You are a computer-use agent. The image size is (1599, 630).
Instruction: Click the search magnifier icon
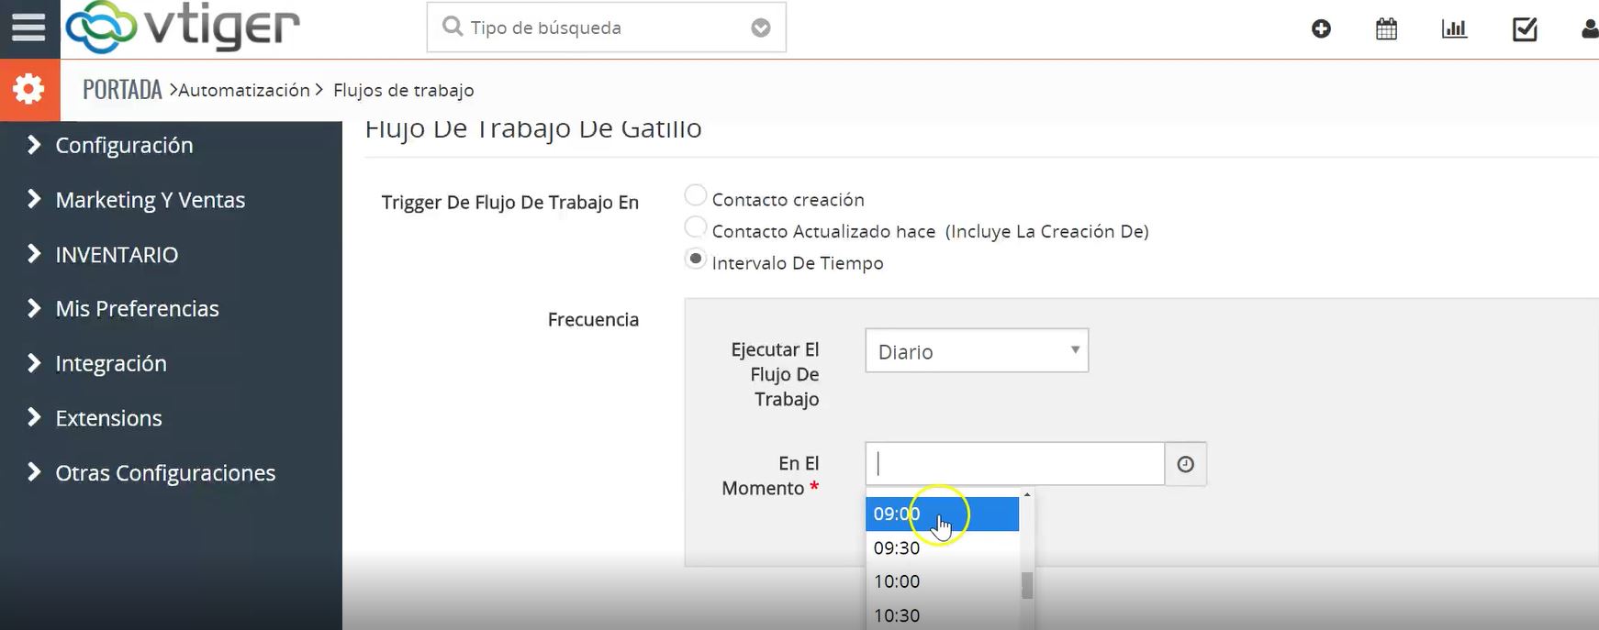point(453,27)
